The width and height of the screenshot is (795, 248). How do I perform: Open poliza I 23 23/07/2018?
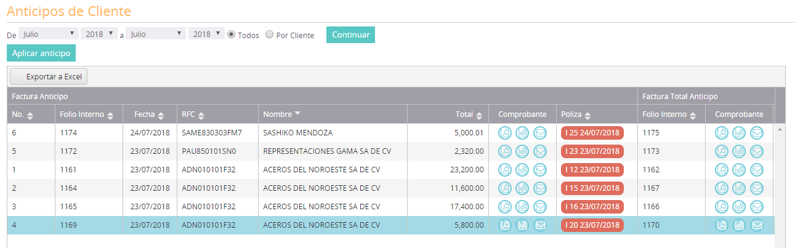(x=592, y=151)
